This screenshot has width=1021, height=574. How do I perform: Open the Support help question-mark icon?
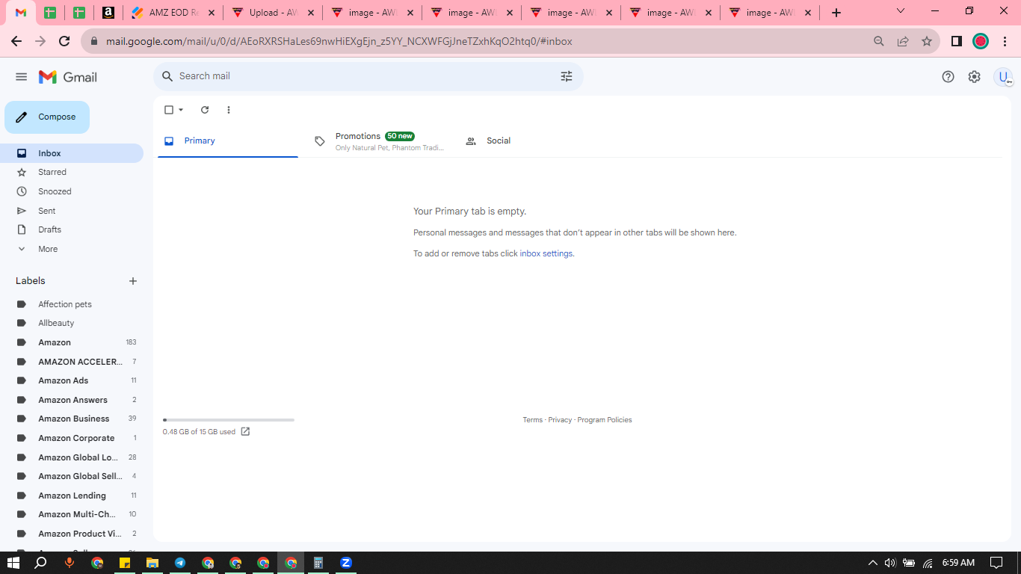948,76
